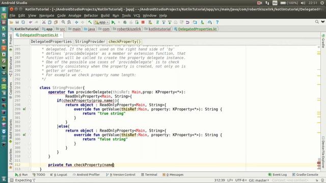The height and width of the screenshot is (183, 326).
Task: Open the Navigate menu
Action: [x=46, y=16]
